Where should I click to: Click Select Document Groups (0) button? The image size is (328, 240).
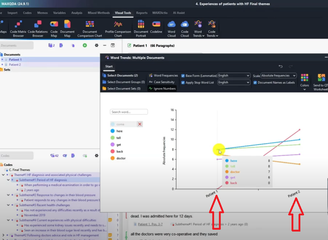[123, 82]
